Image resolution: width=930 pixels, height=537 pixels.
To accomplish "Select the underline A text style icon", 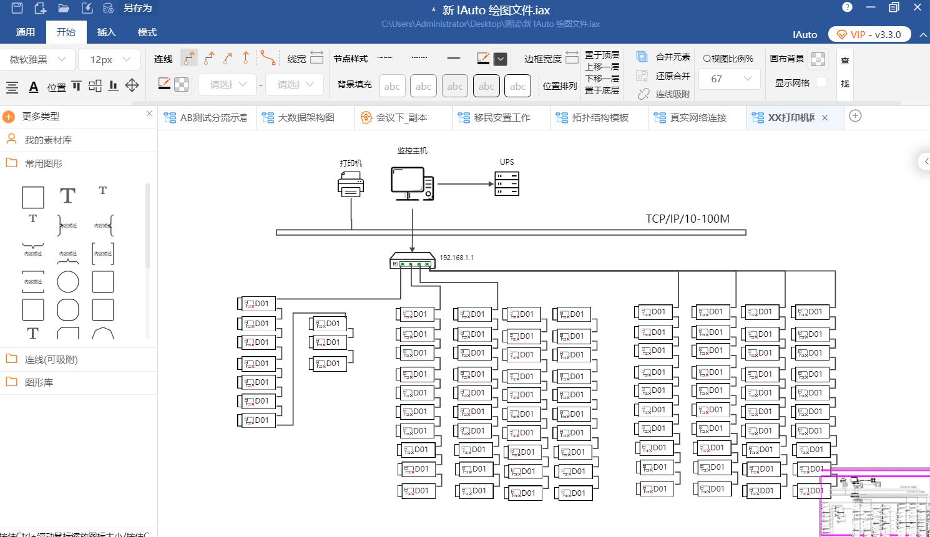I will [x=33, y=87].
